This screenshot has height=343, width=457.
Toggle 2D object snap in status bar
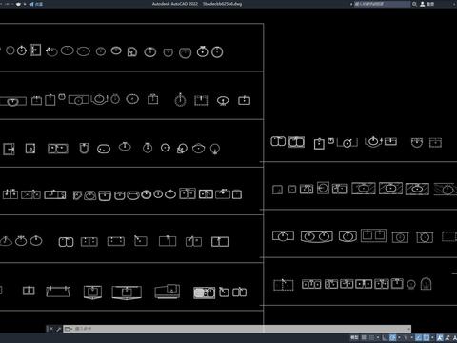[x=427, y=337]
